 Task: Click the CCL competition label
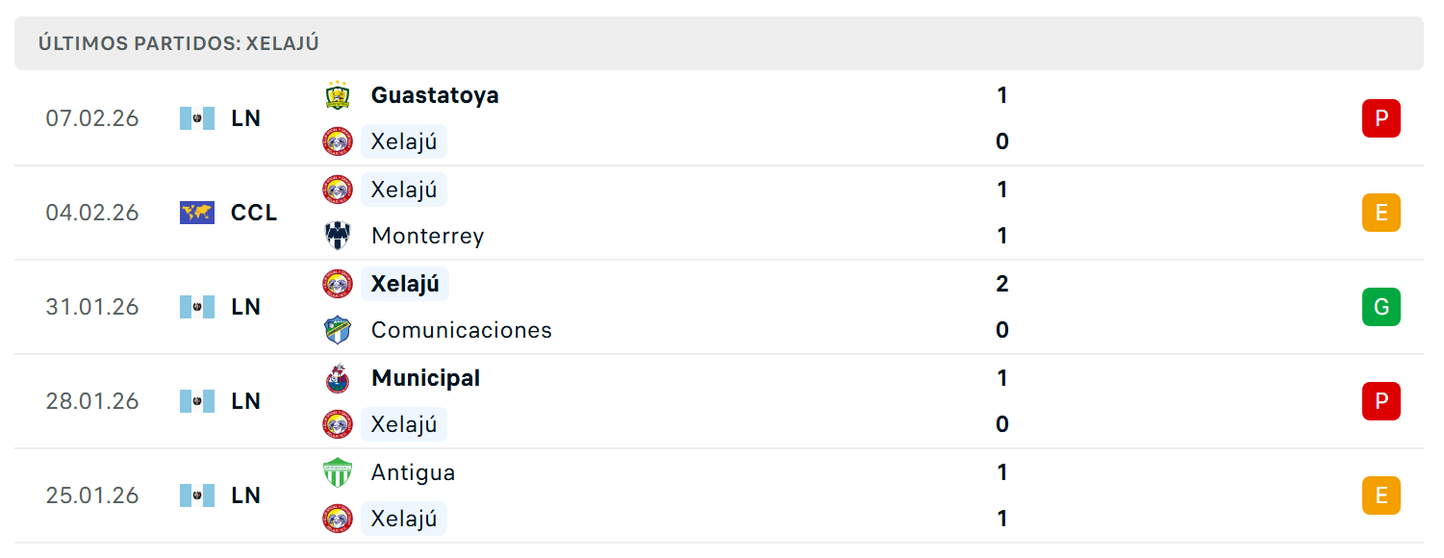tap(254, 213)
